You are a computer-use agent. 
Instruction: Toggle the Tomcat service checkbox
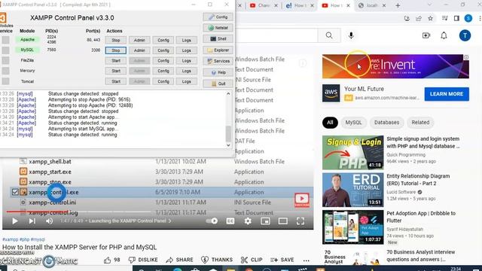click(5, 81)
